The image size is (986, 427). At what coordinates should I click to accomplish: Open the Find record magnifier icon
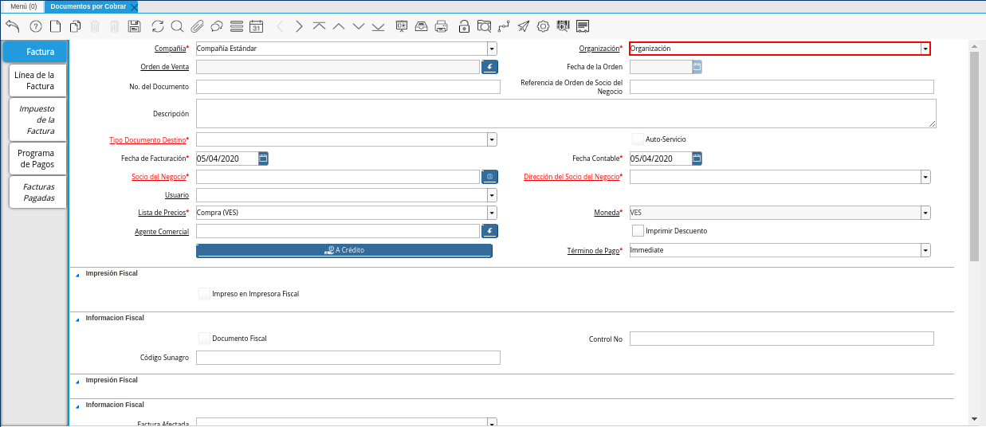click(177, 26)
